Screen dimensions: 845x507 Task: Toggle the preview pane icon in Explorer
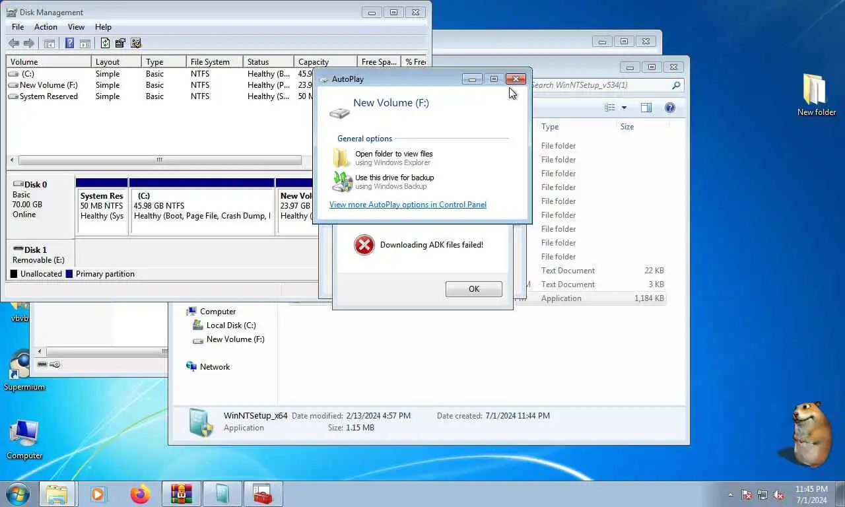(x=646, y=108)
